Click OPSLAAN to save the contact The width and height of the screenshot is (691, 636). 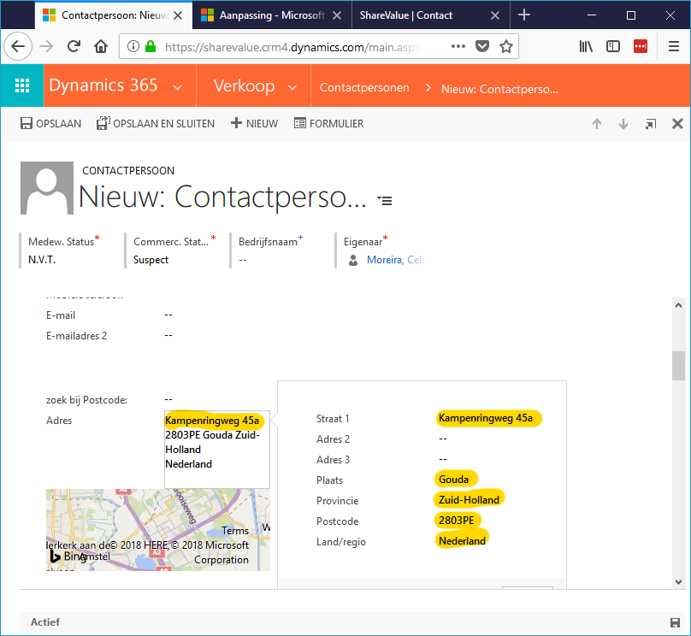(x=50, y=124)
